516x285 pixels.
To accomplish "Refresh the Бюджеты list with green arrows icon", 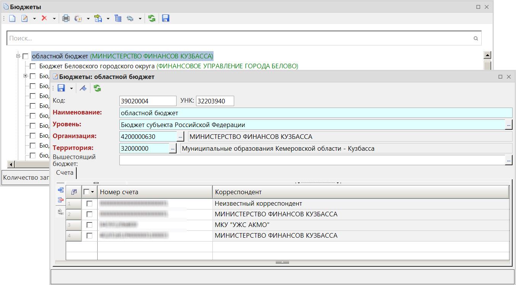I will coord(152,18).
